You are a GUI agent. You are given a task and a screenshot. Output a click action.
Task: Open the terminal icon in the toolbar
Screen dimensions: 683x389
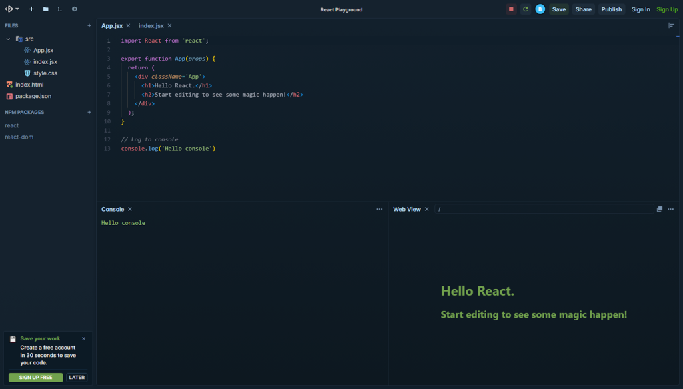point(60,9)
